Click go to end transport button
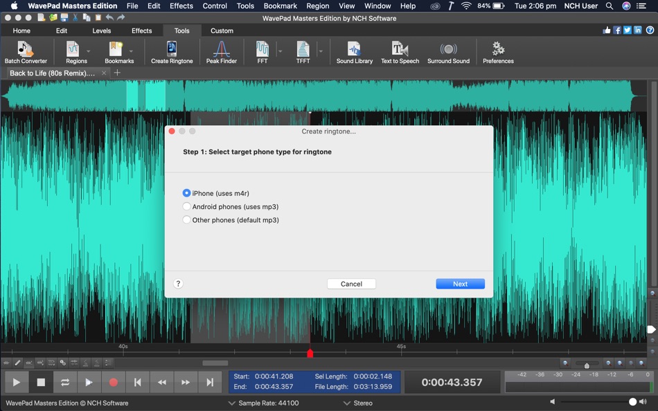 click(x=210, y=382)
